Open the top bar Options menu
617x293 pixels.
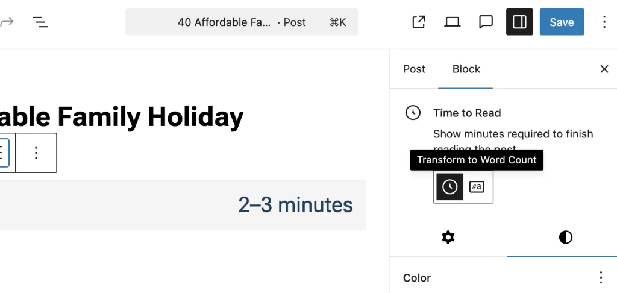coord(604,22)
